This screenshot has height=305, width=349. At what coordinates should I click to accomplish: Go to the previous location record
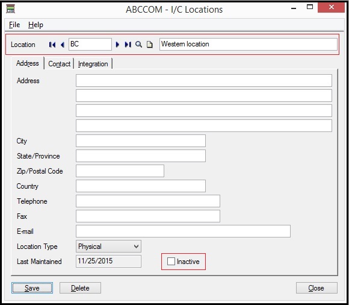(63, 45)
